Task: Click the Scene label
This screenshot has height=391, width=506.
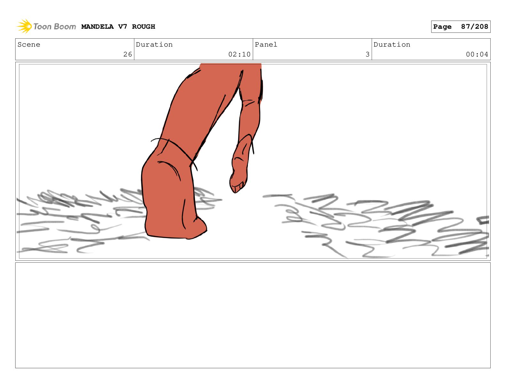Action: click(x=29, y=44)
